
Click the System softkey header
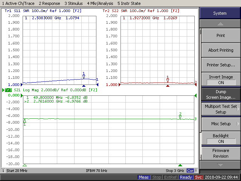pos(220,13)
